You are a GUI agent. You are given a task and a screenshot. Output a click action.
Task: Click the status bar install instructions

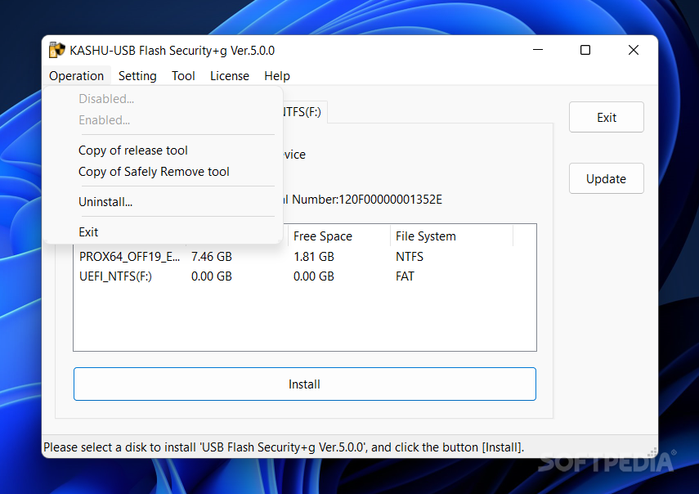(x=284, y=447)
